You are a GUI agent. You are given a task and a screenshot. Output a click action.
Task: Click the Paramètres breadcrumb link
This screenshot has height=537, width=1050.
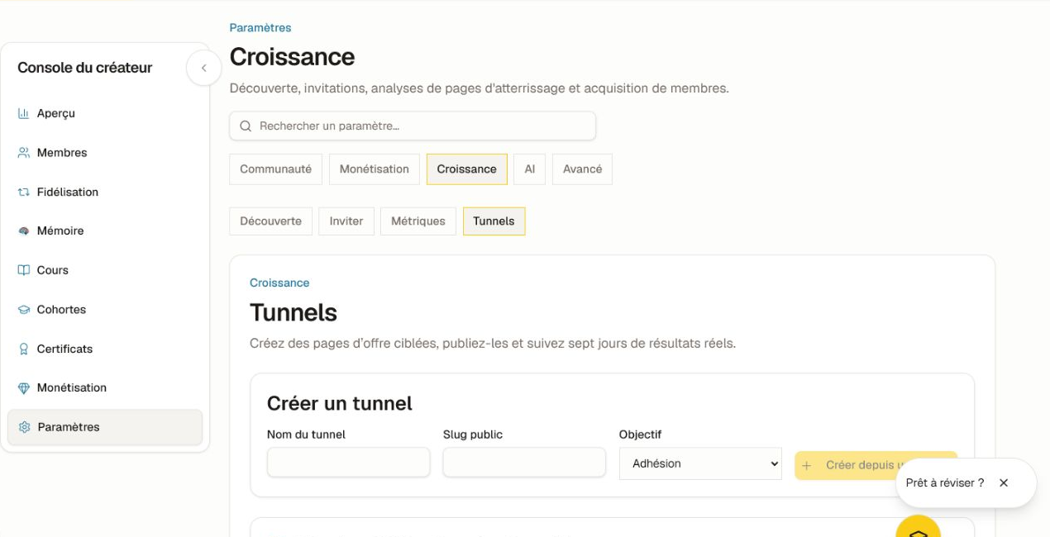(260, 28)
